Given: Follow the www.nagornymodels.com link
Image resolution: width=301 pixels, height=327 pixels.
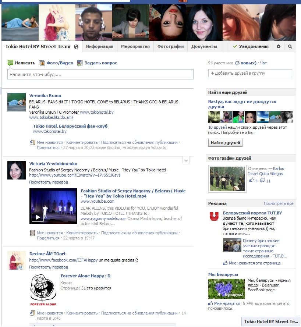Looking at the screenshot, I should pos(103,218).
